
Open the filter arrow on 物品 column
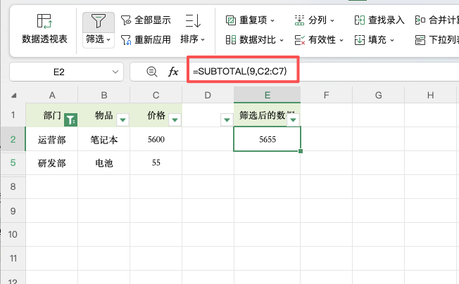coord(122,120)
